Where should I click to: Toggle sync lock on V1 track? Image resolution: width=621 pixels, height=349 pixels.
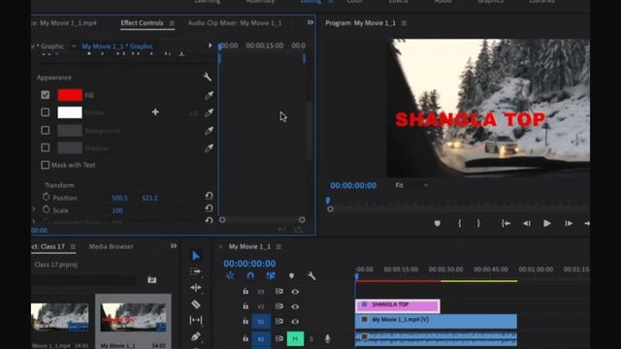click(279, 321)
